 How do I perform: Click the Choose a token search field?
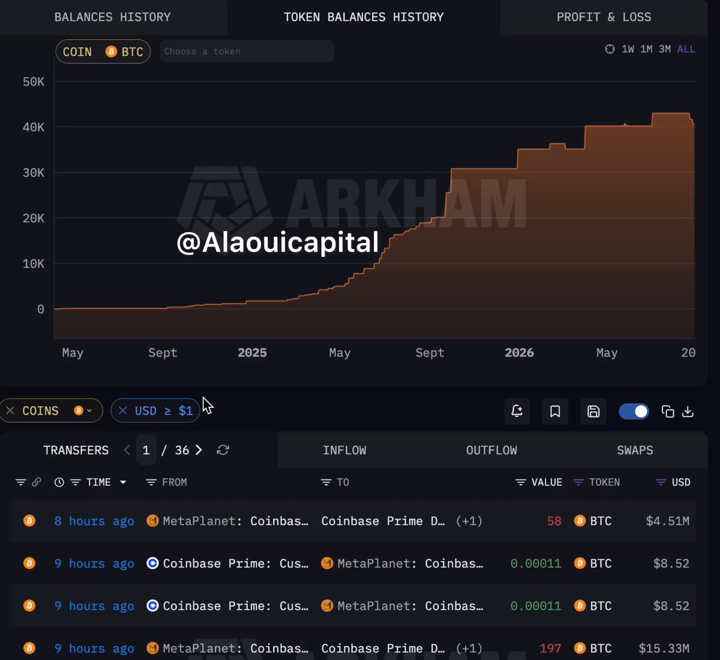[x=247, y=52]
